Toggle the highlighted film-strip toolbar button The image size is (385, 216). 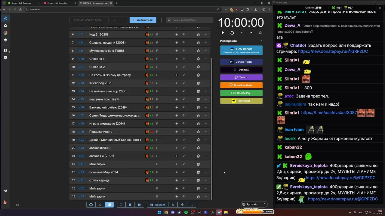pos(109,205)
